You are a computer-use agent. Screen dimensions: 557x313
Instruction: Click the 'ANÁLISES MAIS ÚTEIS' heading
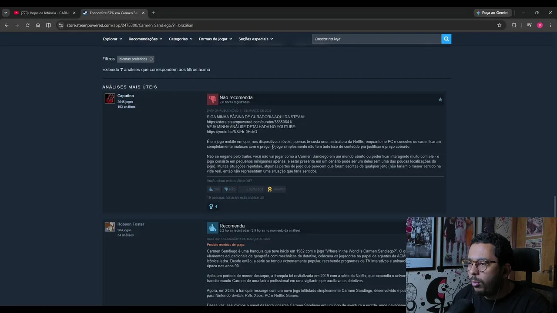[130, 87]
